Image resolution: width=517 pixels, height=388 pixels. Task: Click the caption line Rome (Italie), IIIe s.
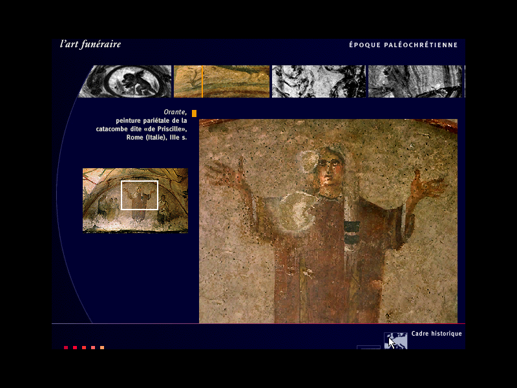(156, 137)
